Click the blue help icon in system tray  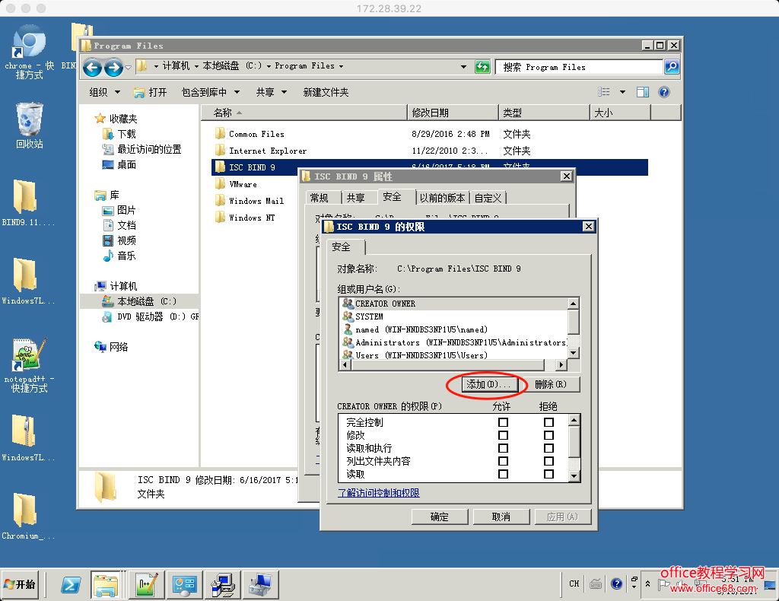click(616, 584)
